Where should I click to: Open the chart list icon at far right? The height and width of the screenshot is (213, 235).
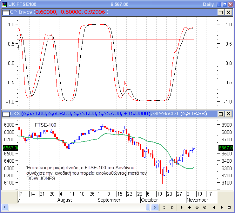point(229,207)
